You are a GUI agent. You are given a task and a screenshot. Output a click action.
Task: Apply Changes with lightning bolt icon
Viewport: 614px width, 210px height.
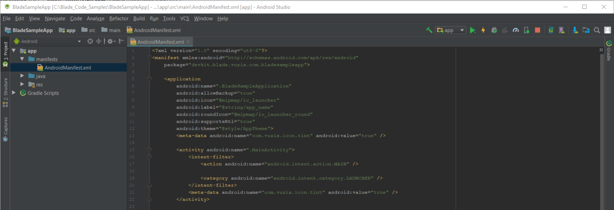pyautogui.click(x=484, y=30)
